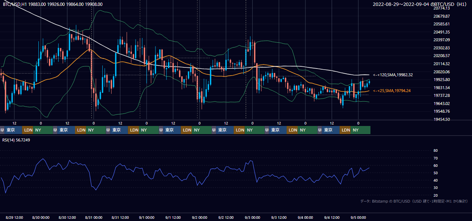Screen dimensions: 472x221
Task: Click price axis value 20679.87
Action: [441, 16]
